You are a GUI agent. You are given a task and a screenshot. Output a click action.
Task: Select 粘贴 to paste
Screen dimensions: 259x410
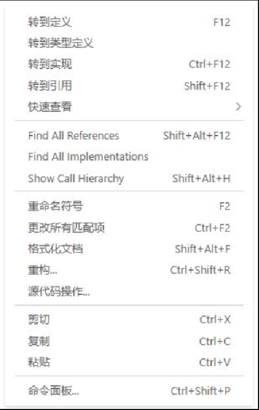(x=129, y=363)
